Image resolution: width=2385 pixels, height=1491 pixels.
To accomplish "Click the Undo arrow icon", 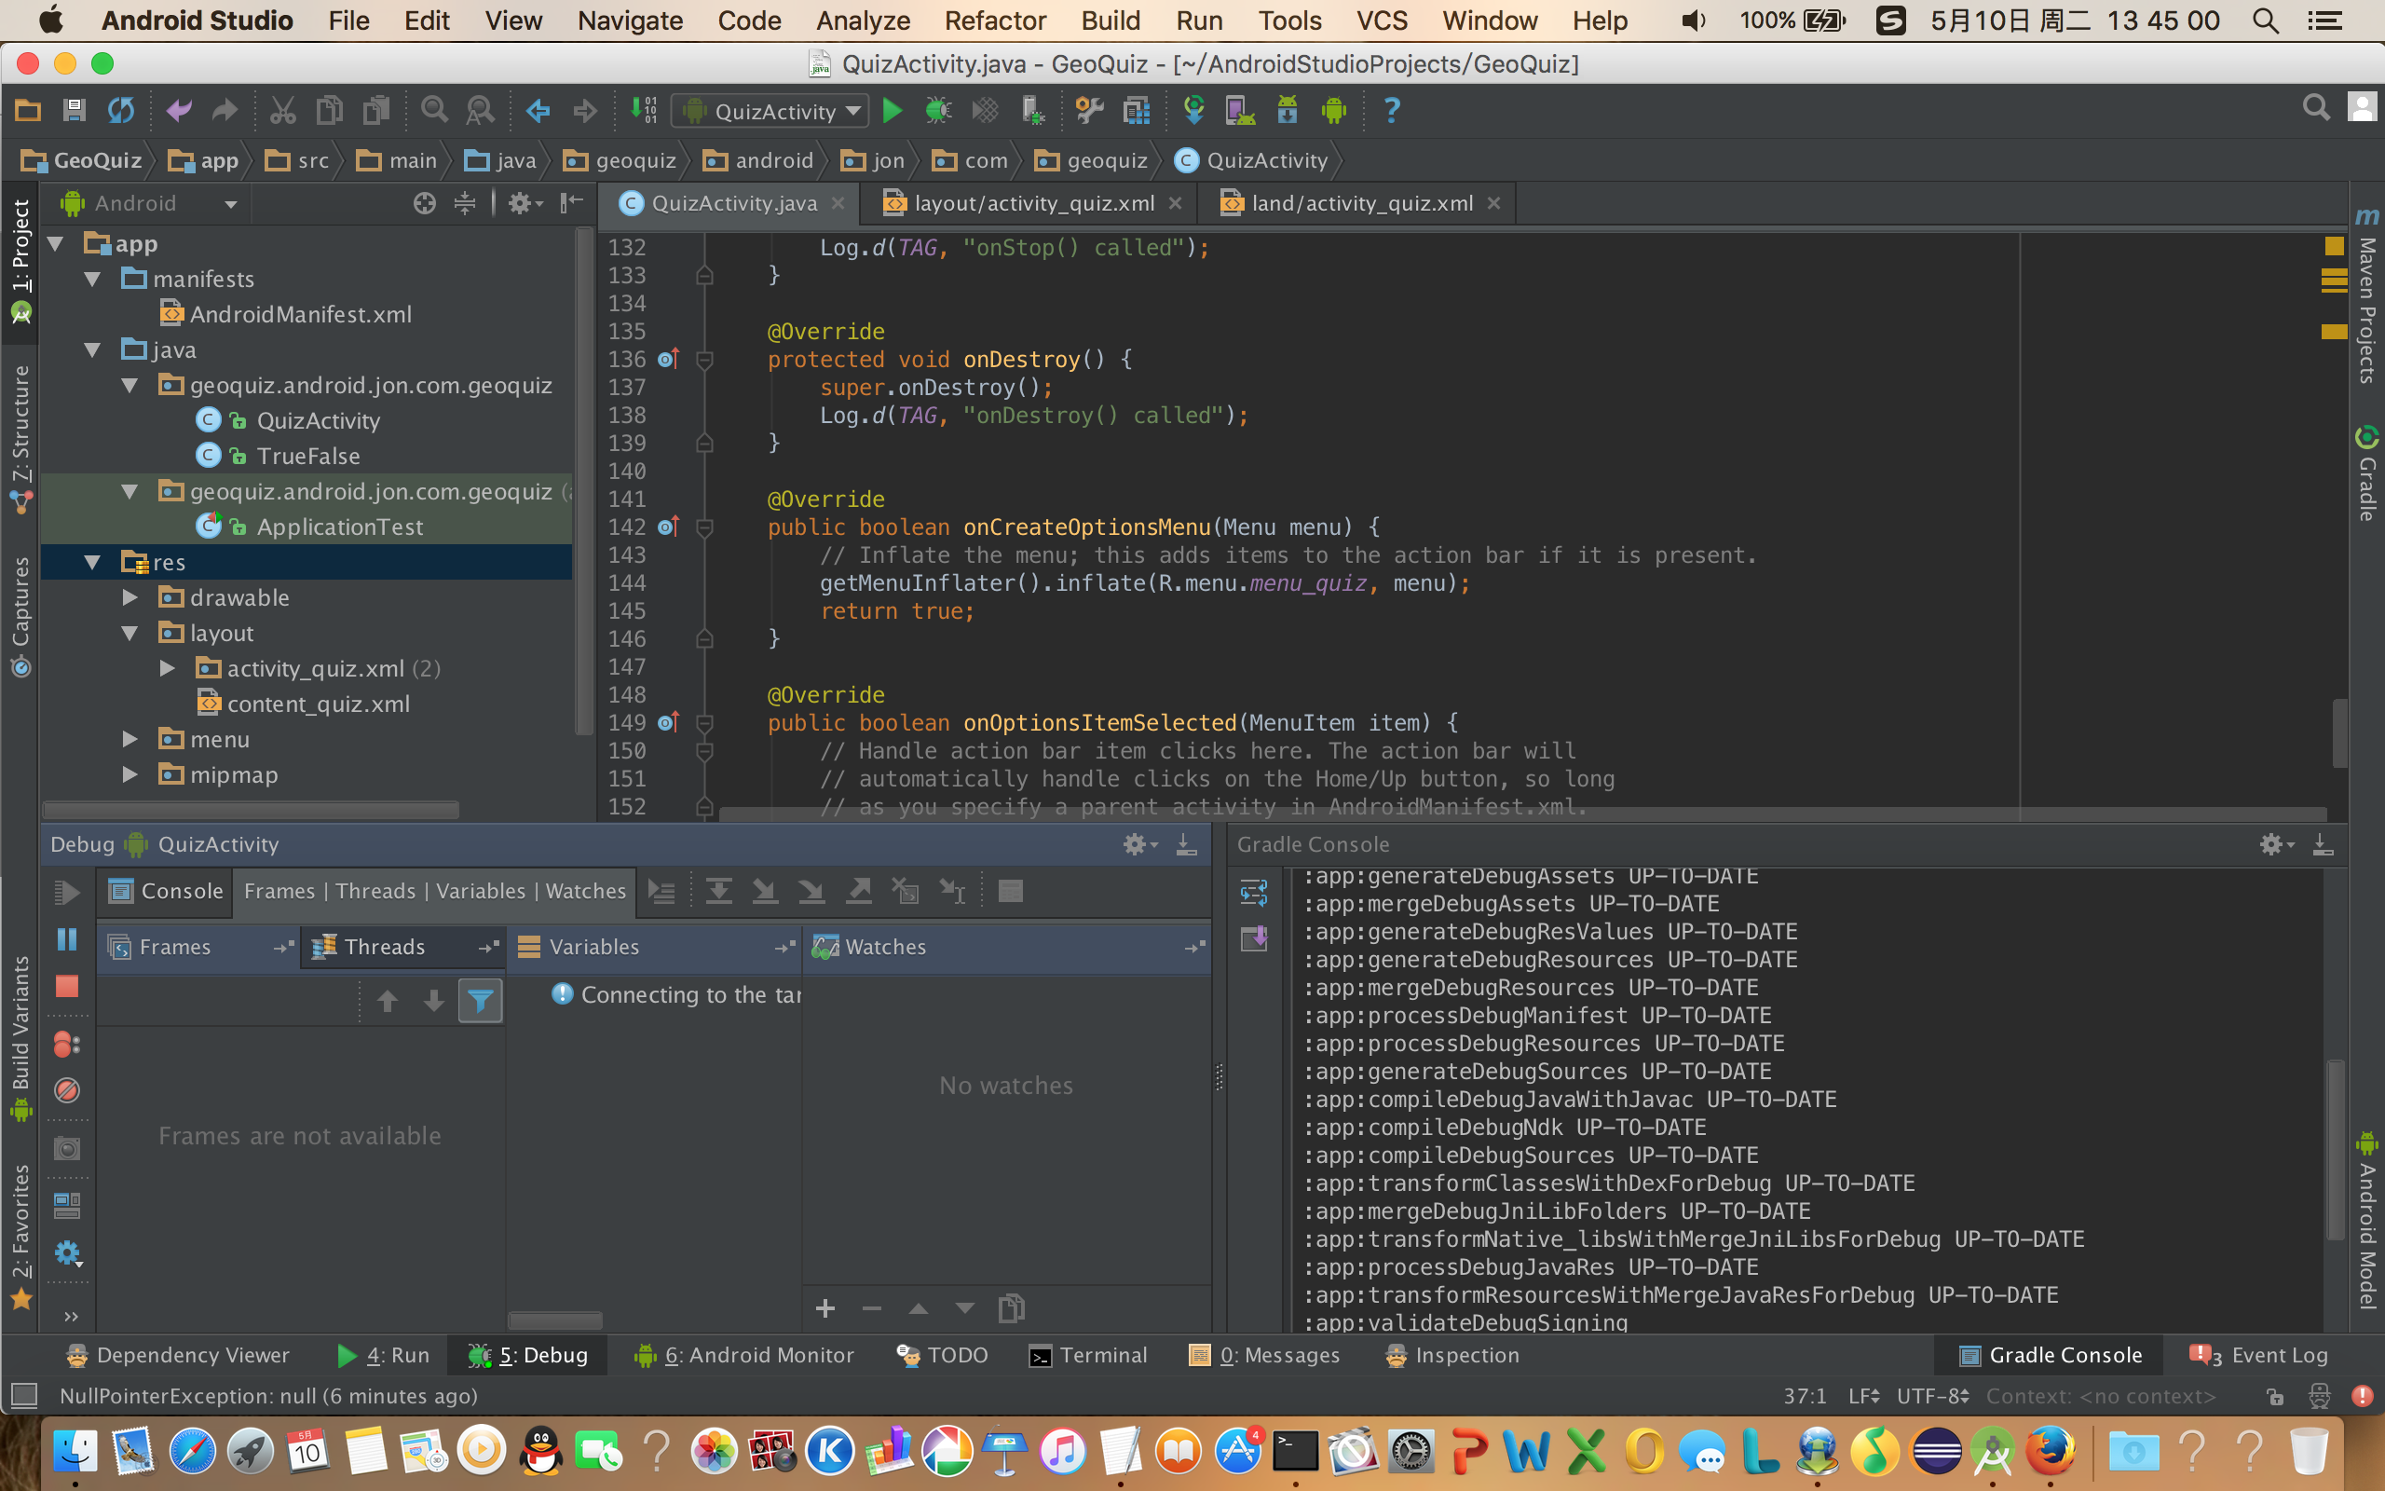I will [178, 111].
